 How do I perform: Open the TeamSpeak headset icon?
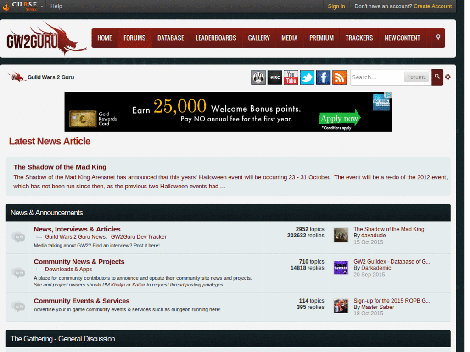258,77
